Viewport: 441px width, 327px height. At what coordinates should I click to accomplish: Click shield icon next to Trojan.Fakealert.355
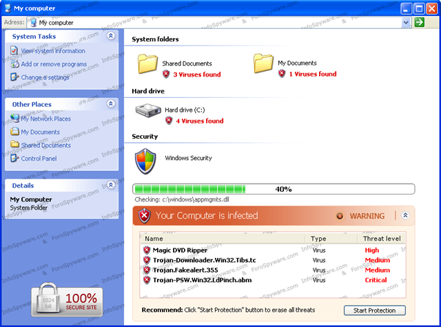(x=147, y=270)
